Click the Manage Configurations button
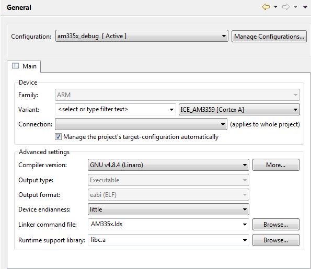Image resolution: width=311 pixels, height=269 pixels. click(269, 36)
